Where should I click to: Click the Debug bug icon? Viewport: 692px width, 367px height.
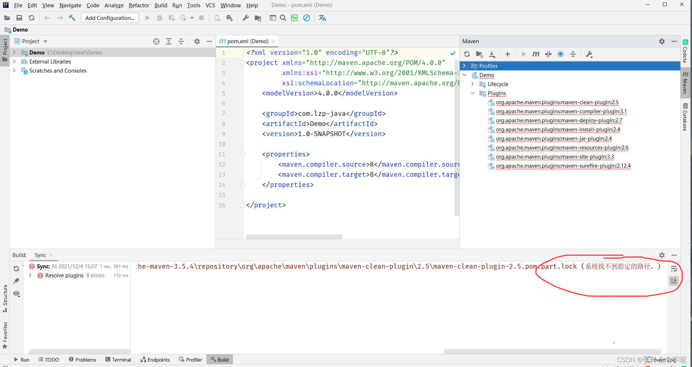pyautogui.click(x=160, y=18)
